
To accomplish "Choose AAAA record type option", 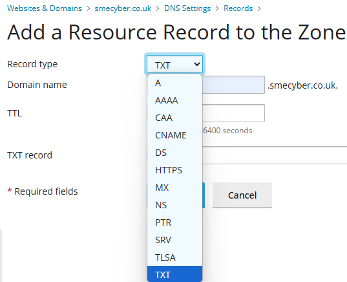I will pos(174,100).
